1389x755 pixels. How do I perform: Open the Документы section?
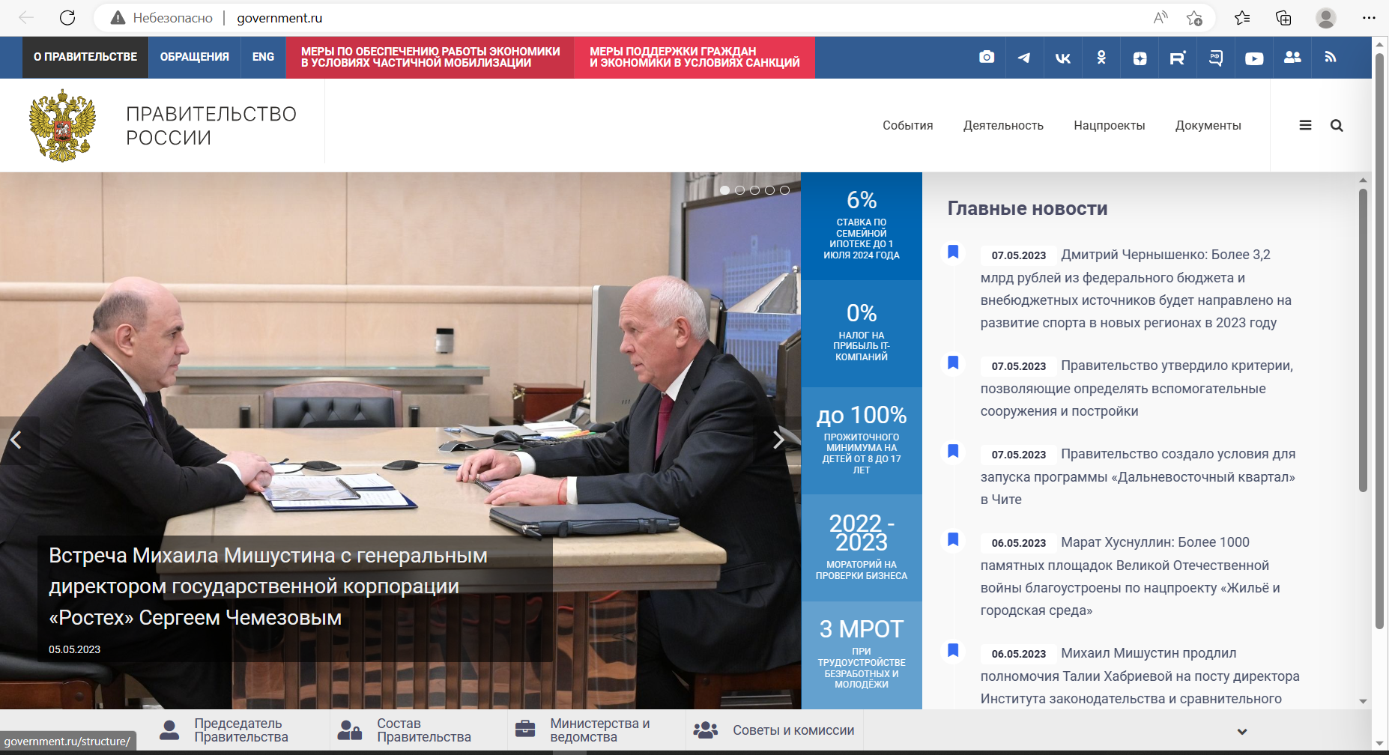pyautogui.click(x=1208, y=125)
